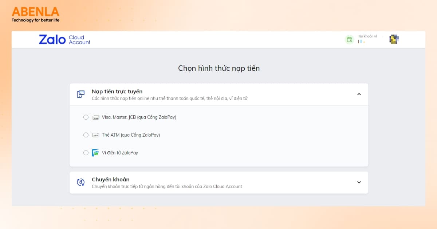This screenshot has height=229, width=437.
Task: Collapse the Nạp tiền trực tuyến section
Action: (359, 94)
